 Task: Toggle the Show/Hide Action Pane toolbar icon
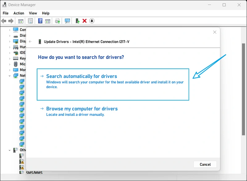48,21
